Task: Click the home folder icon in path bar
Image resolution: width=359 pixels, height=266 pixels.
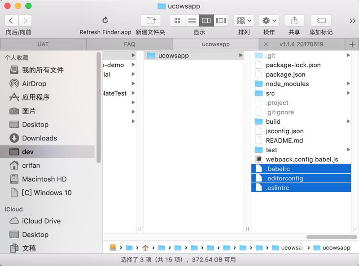Action: click(145, 248)
